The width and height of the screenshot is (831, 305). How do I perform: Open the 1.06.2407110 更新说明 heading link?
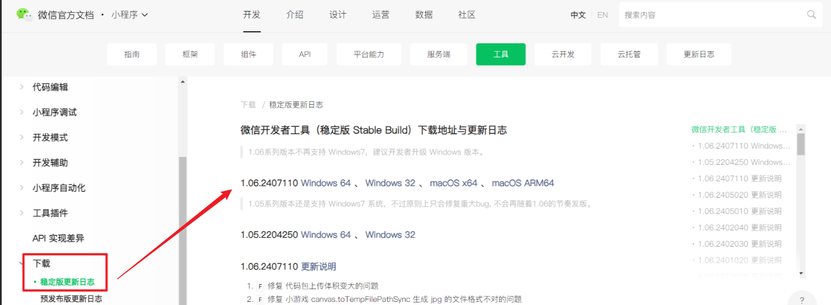click(319, 266)
